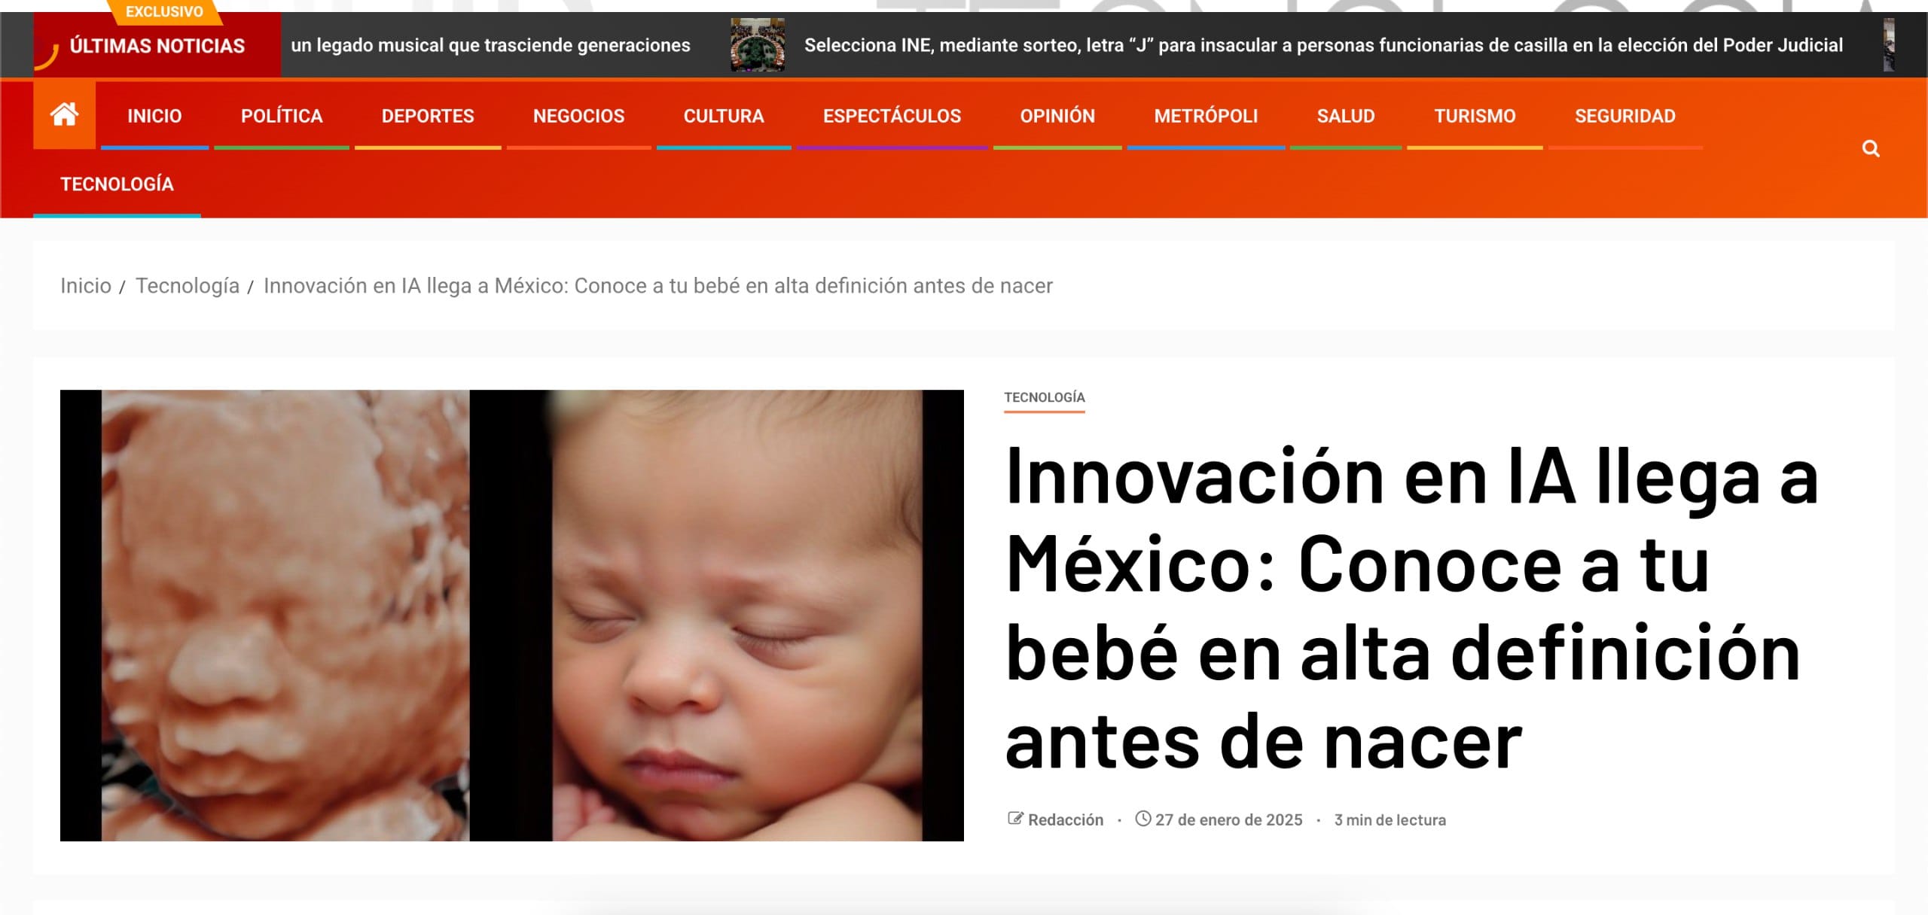Click the edit icon next to Redacción

click(1015, 819)
